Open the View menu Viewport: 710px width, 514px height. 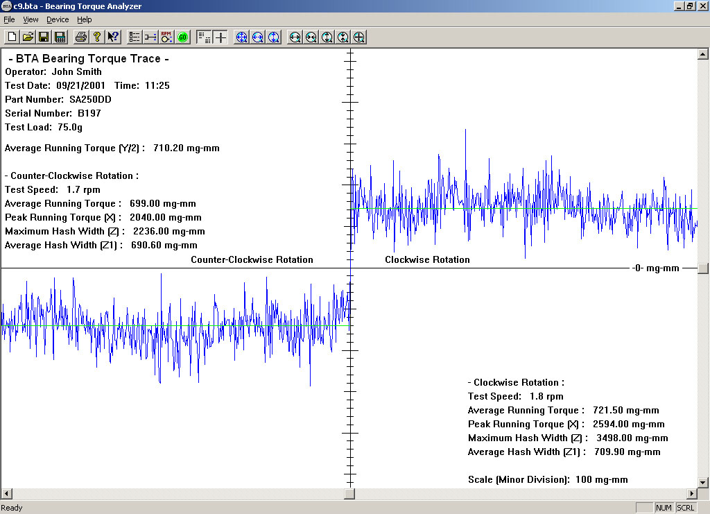(x=31, y=19)
